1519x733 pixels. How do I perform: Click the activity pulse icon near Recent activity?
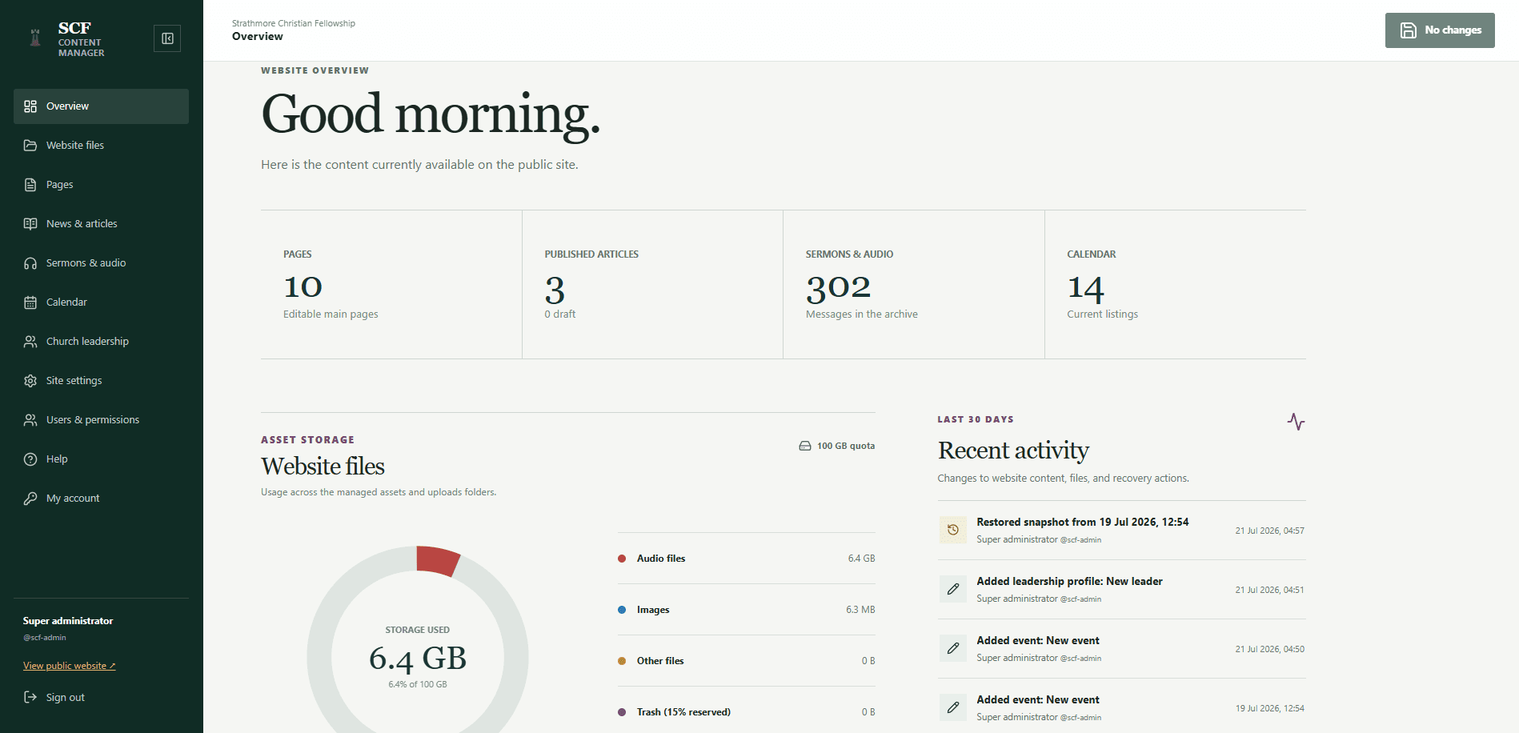1296,422
